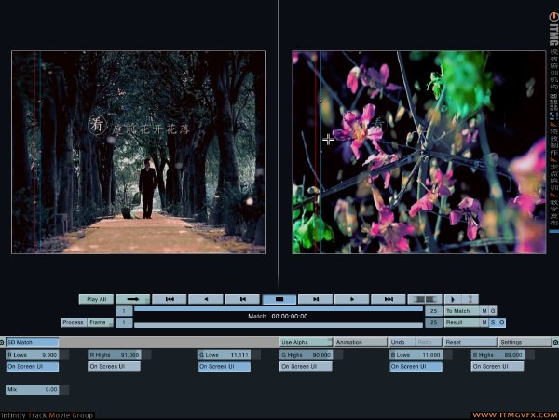The width and height of the screenshot is (559, 420).
Task: Toggle On Screen UI under R Lows
Action: tap(32, 367)
